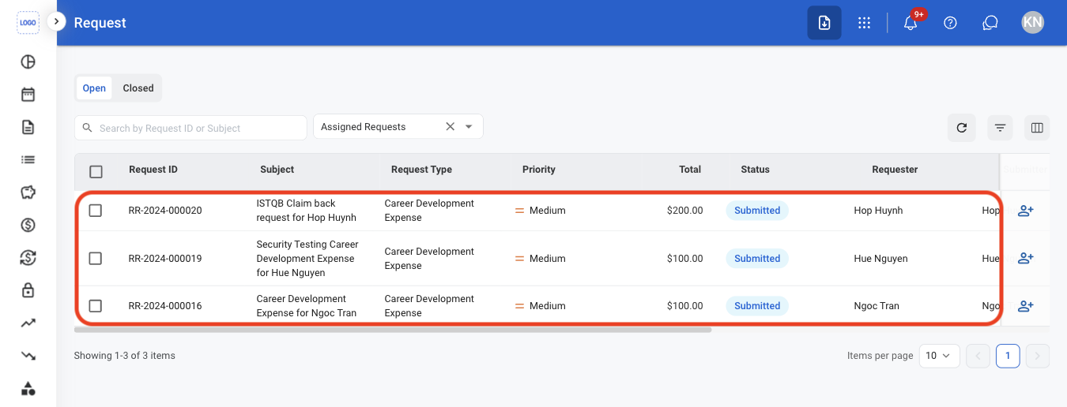The image size is (1067, 407).
Task: Open the calendar sidebar icon
Action: tap(28, 95)
